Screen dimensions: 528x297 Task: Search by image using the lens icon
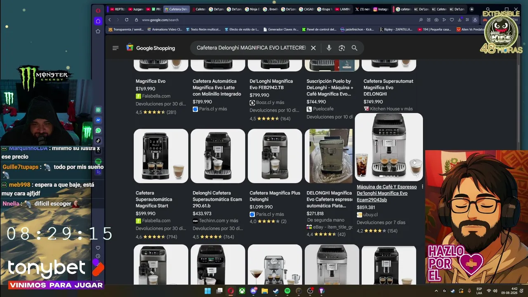(x=342, y=48)
